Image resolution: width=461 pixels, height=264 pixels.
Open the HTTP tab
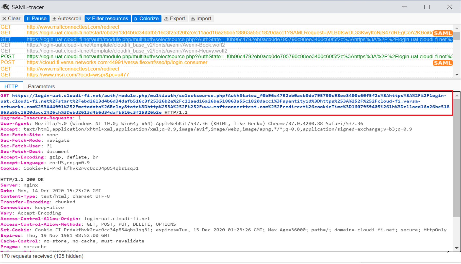[11, 86]
